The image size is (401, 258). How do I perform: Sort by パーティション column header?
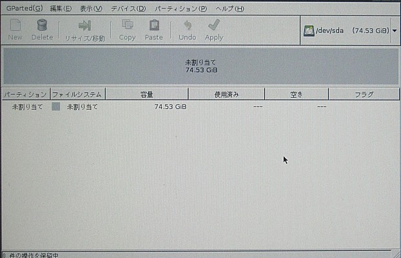pos(26,94)
